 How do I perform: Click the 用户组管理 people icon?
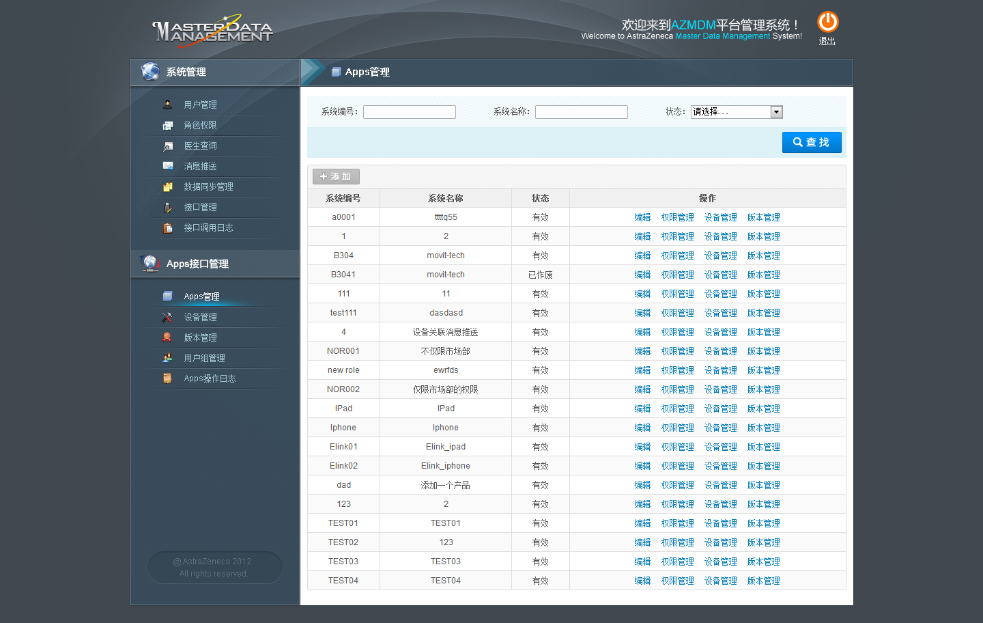pyautogui.click(x=168, y=358)
